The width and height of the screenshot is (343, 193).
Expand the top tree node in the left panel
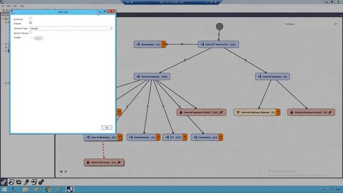coord(3,19)
